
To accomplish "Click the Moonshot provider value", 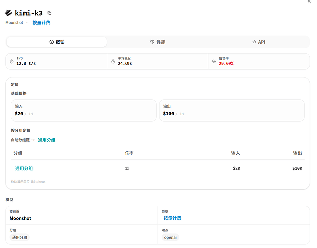I will (20, 218).
